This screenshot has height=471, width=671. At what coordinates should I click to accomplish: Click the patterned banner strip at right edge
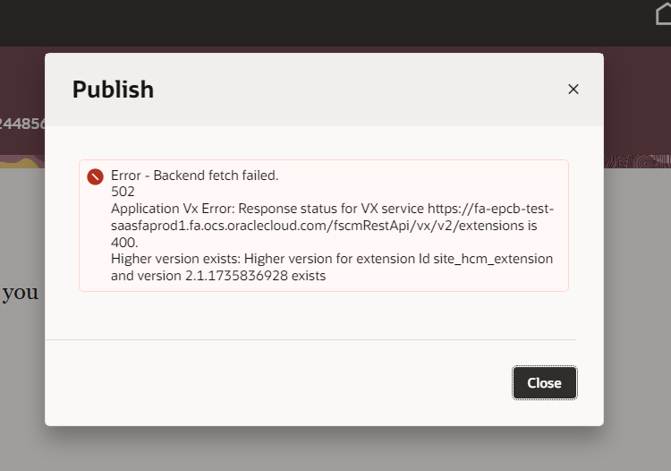[x=637, y=161]
